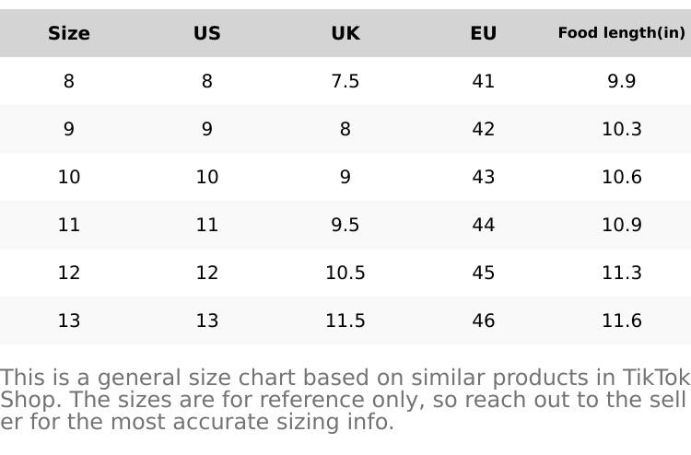691x455 pixels.
Task: Select the 7.5 UK size cell
Action: (345, 81)
